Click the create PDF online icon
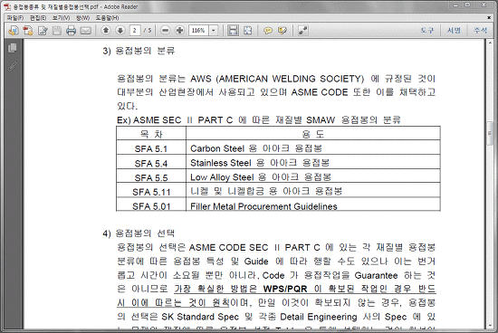 click(28, 31)
